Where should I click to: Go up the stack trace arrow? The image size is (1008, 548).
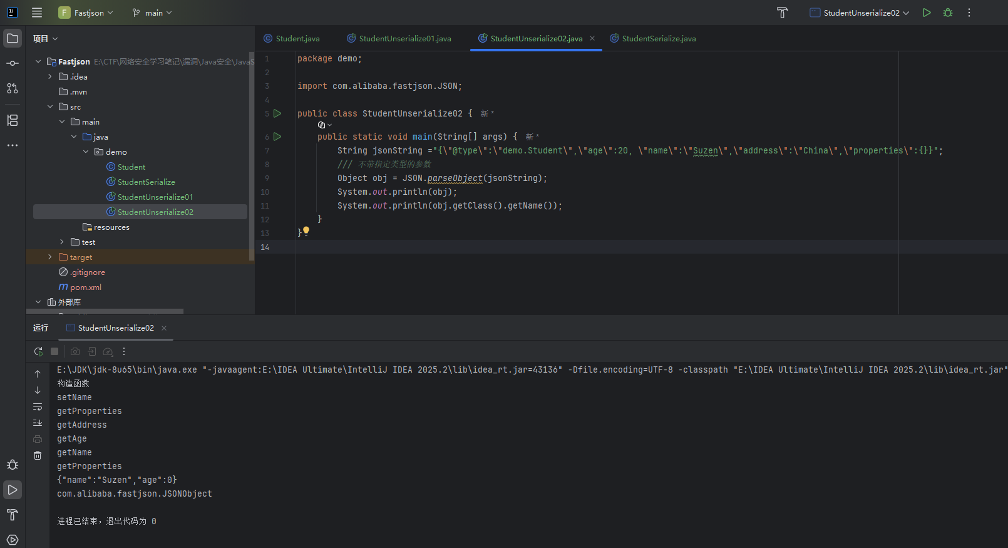tap(38, 374)
